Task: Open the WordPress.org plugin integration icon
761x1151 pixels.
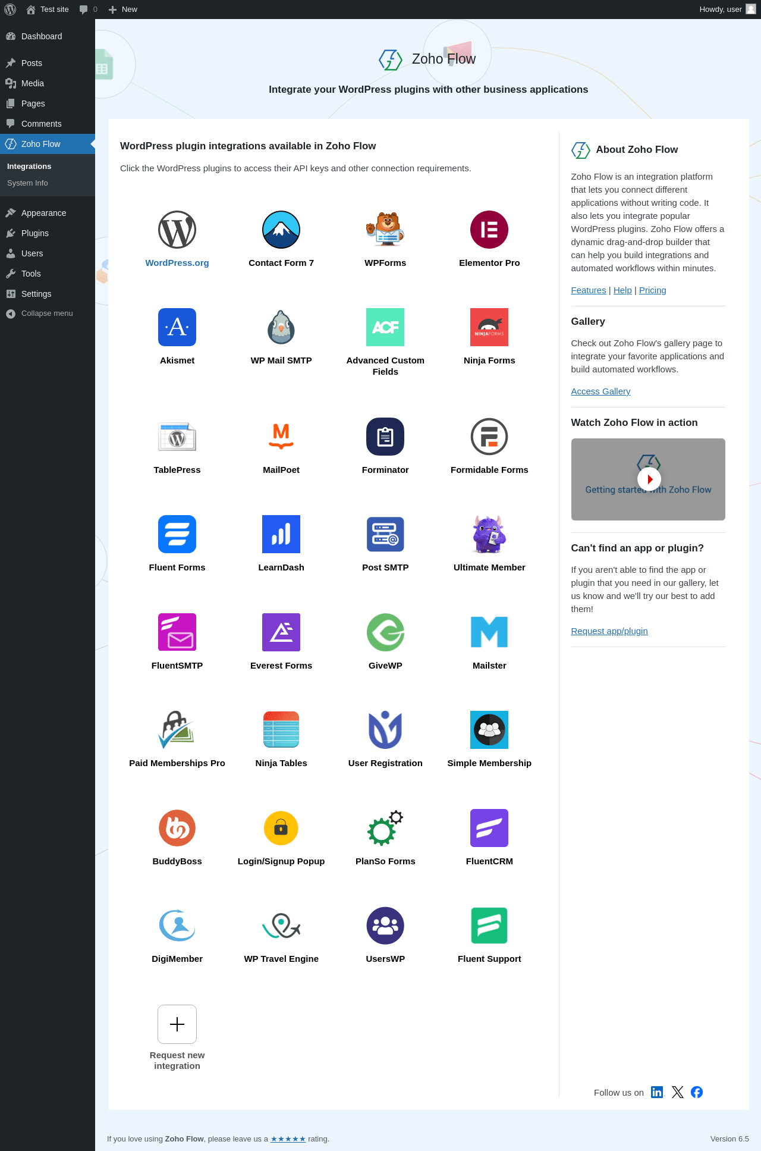Action: (177, 230)
